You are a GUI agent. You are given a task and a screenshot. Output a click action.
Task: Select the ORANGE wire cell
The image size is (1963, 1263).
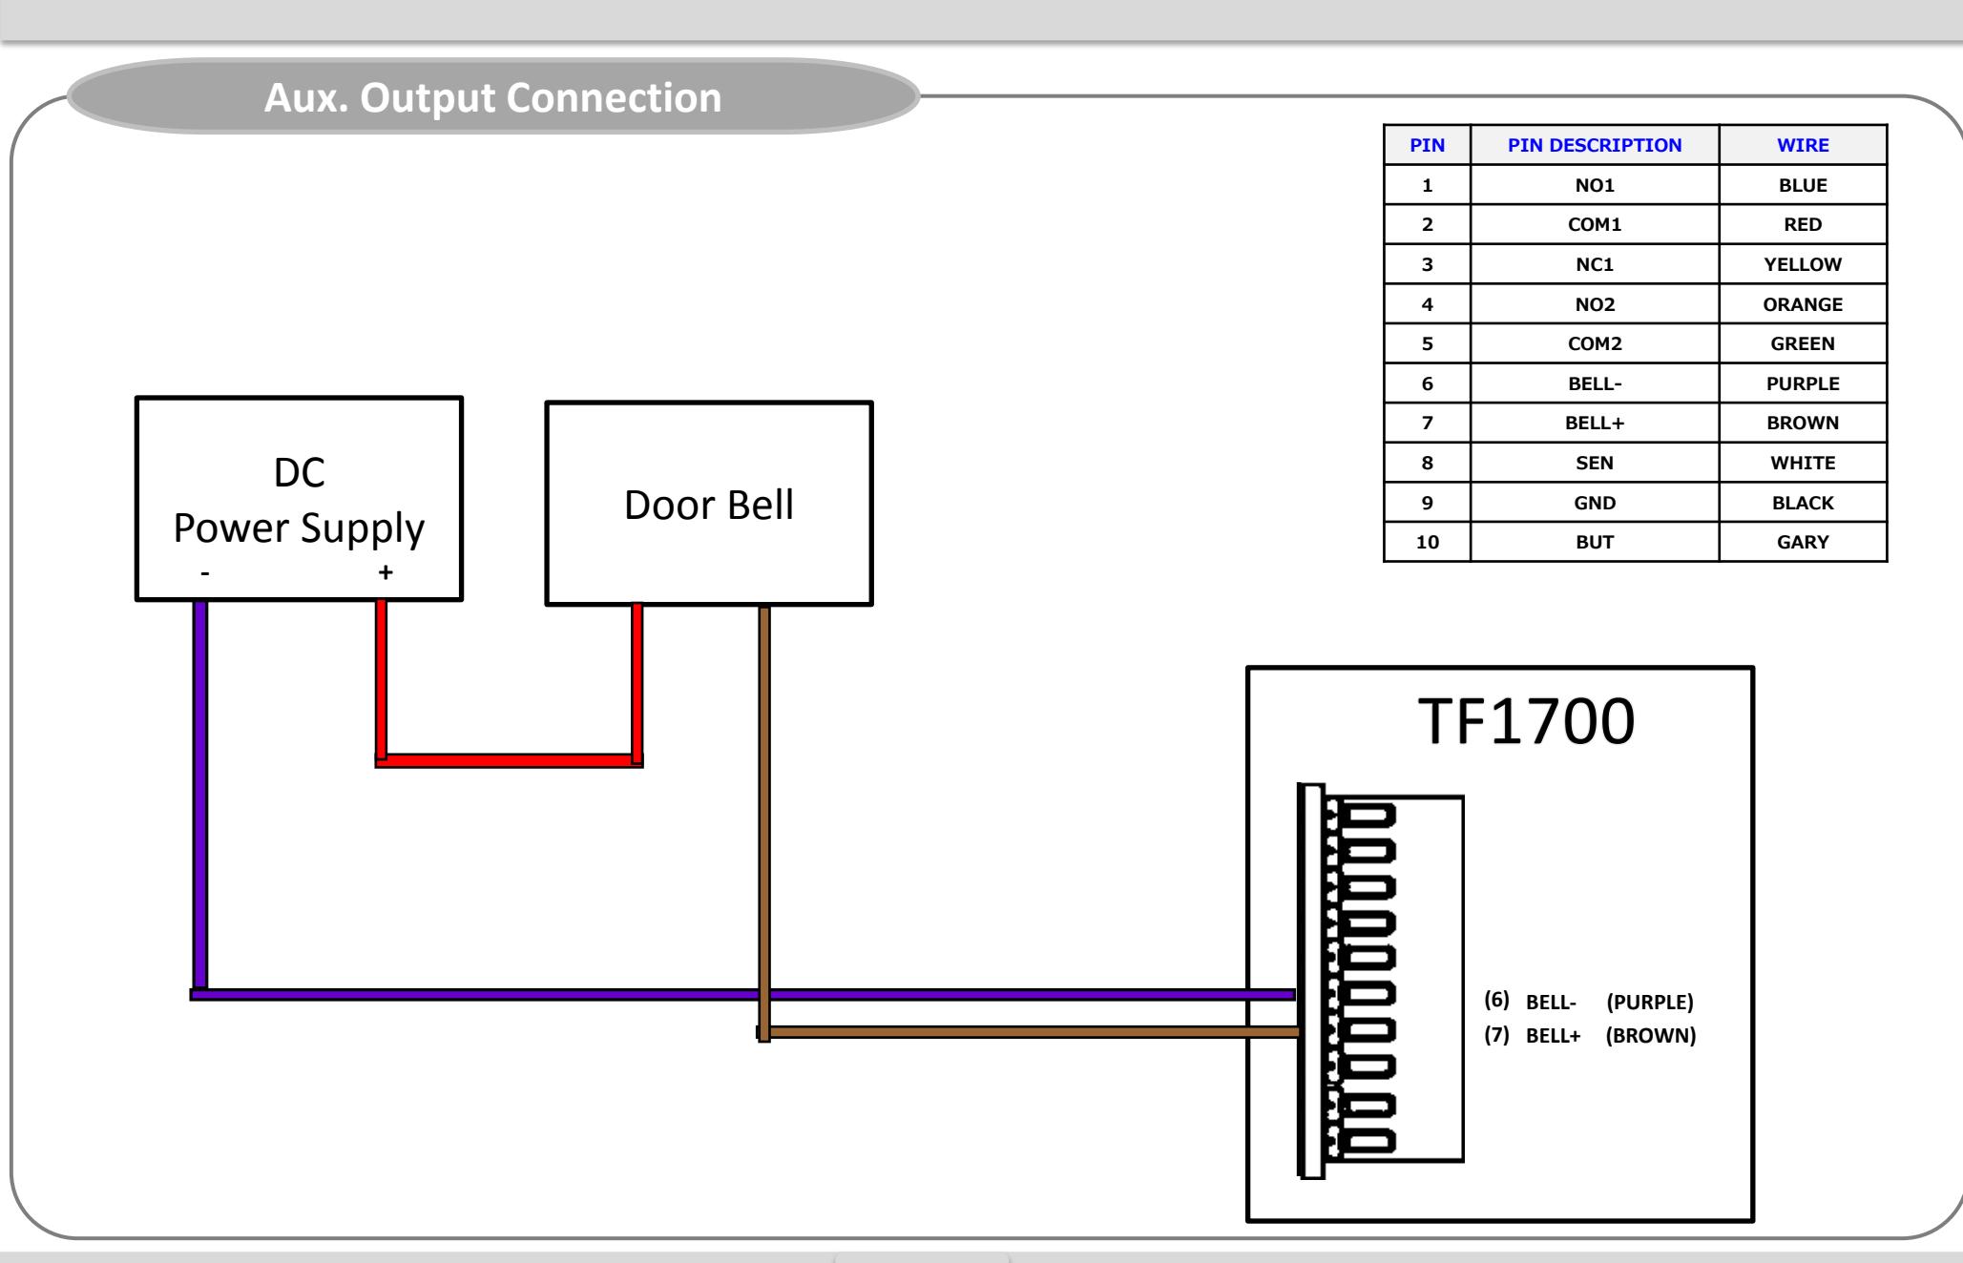click(x=1803, y=304)
